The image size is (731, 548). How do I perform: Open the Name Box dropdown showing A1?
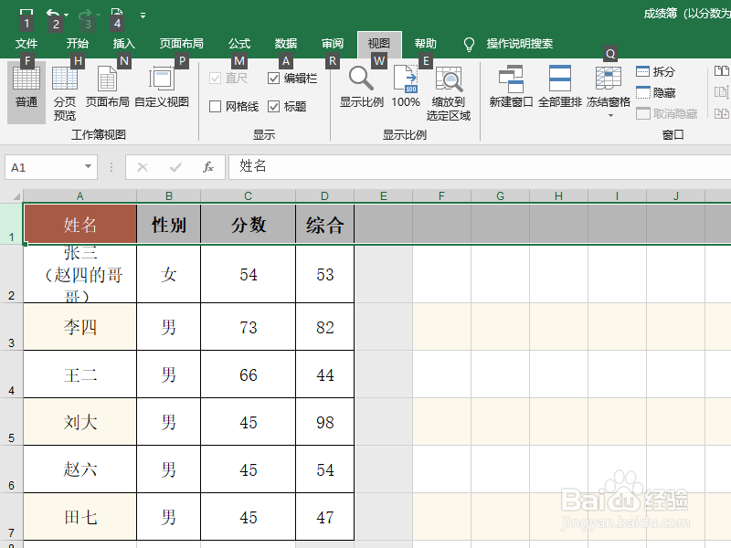click(x=86, y=167)
